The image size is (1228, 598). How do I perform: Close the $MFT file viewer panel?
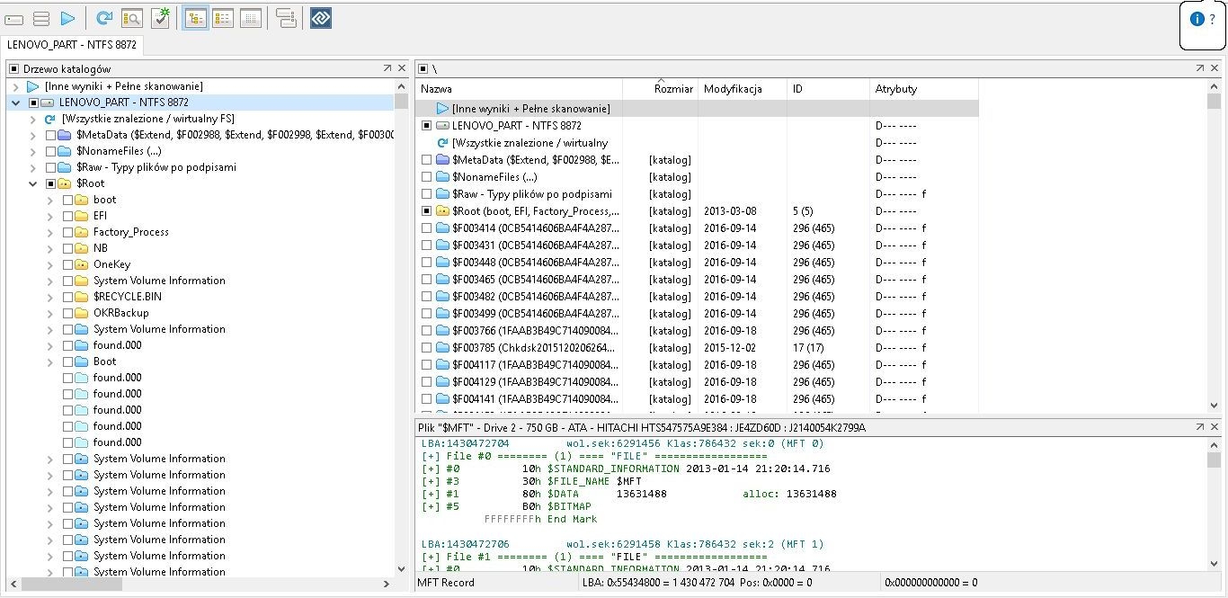tap(1214, 427)
